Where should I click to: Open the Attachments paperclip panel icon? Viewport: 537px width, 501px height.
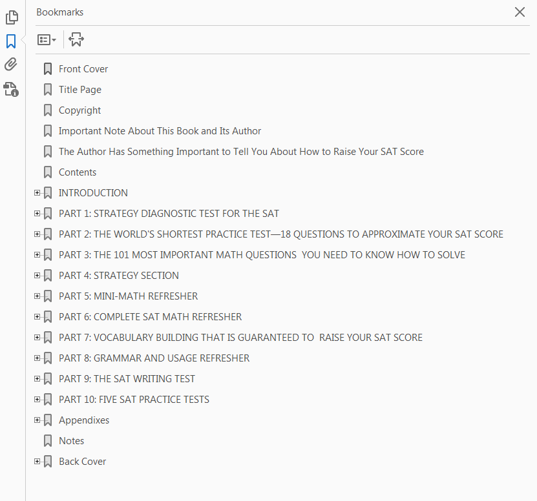coord(10,64)
